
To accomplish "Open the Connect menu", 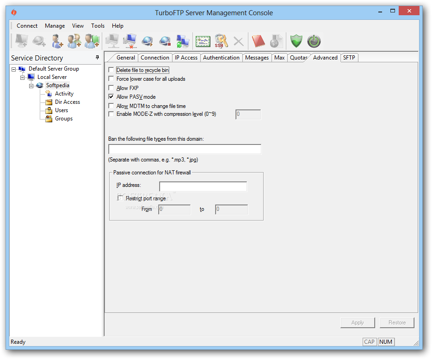I will click(x=27, y=25).
